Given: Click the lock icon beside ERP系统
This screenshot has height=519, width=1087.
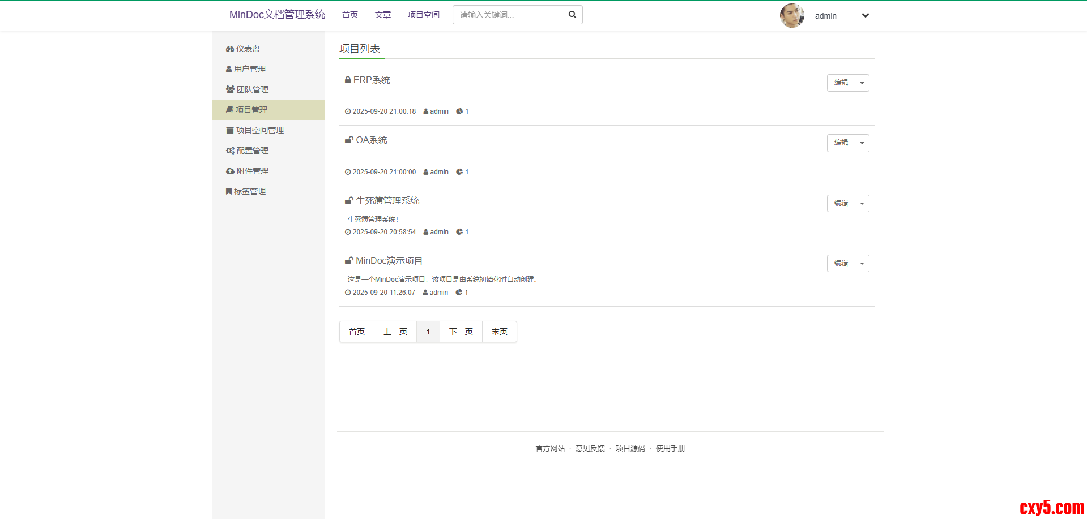Looking at the screenshot, I should [x=348, y=80].
